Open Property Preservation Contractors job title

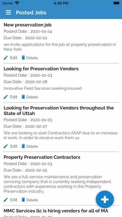[x=42, y=157]
